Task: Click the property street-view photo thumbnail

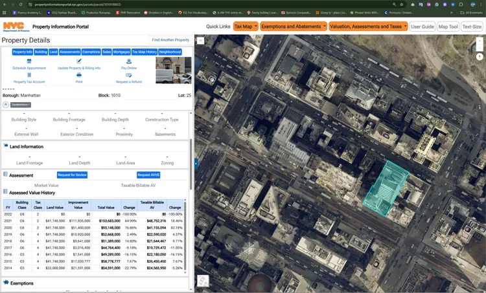Action: click(x=174, y=71)
